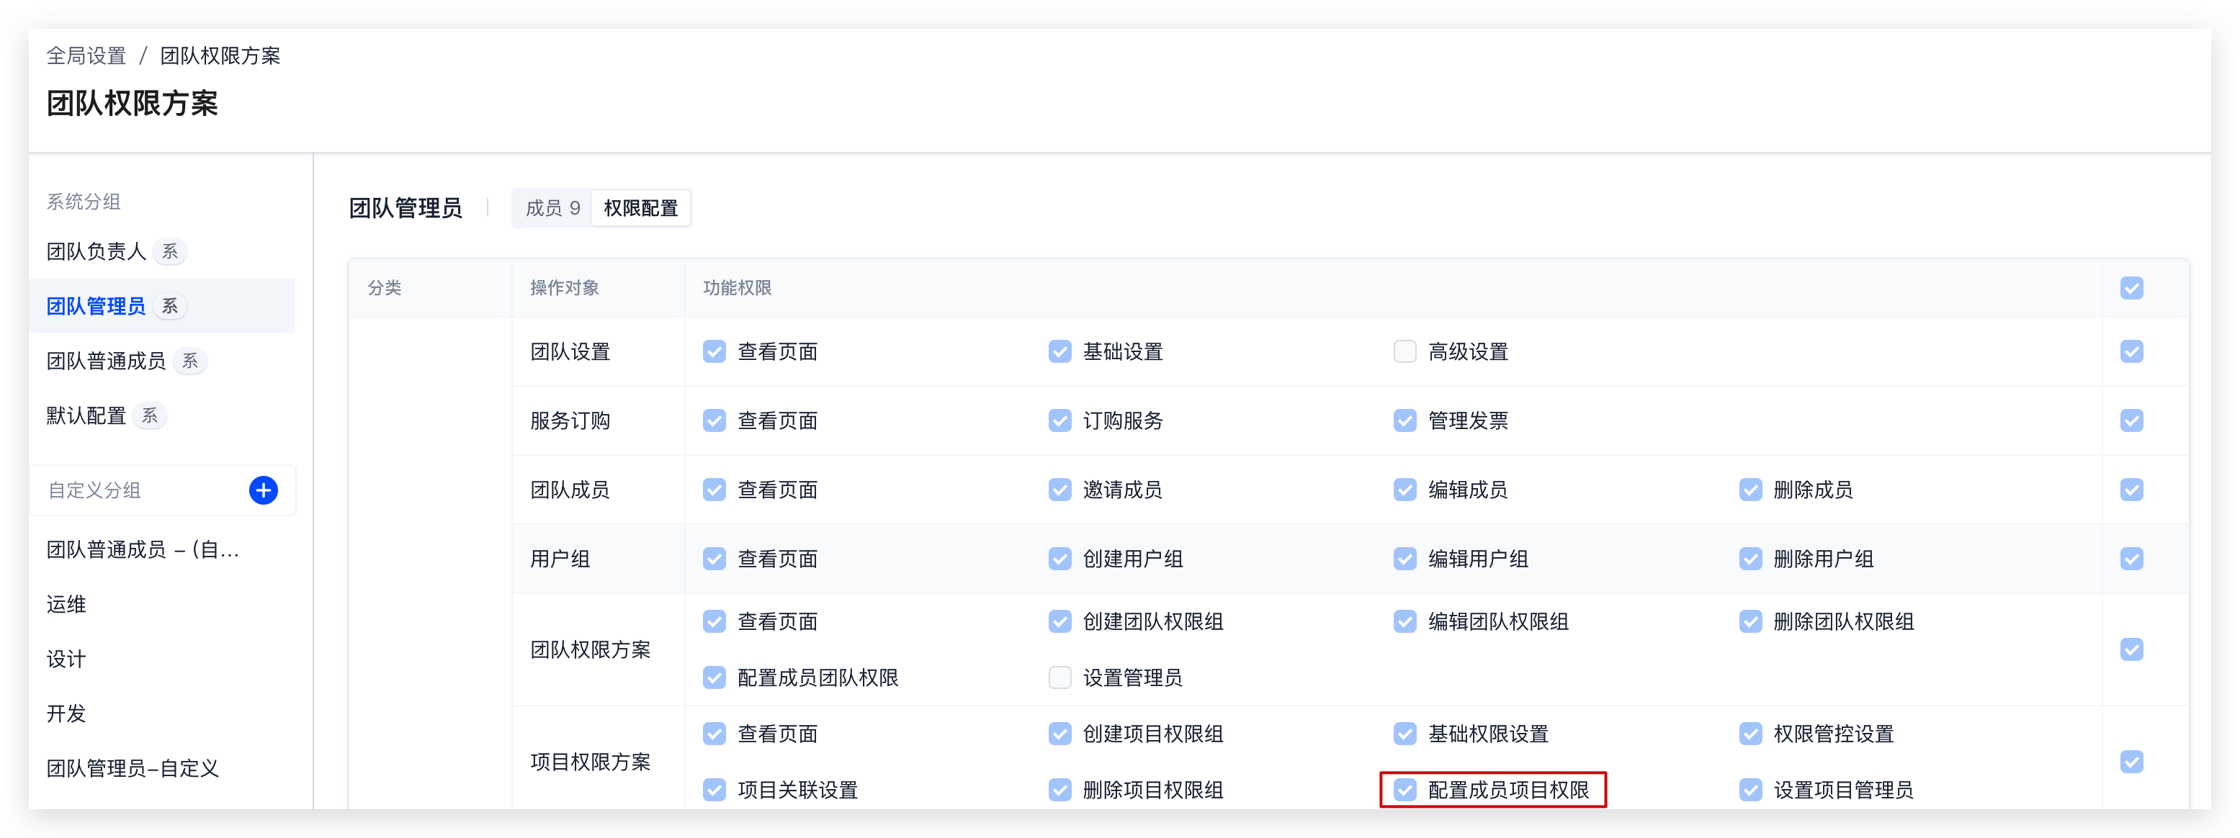Switch to the 权限配置 tab
Screen dimensions: 2240x838
click(x=641, y=209)
